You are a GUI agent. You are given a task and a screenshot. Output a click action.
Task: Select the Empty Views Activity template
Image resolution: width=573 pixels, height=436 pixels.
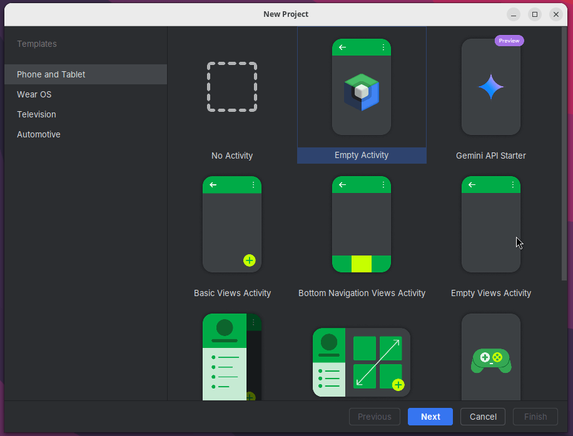point(491,224)
